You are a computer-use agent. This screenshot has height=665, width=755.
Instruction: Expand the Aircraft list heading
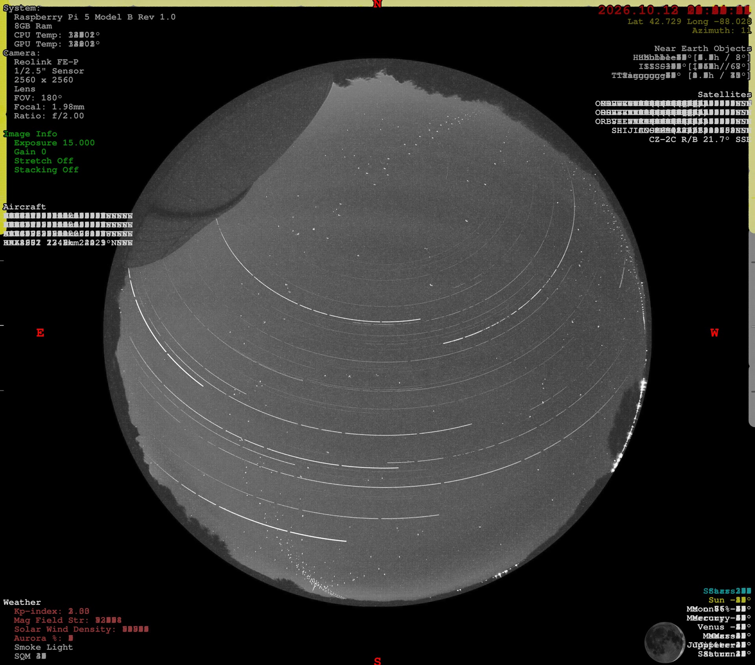(24, 207)
